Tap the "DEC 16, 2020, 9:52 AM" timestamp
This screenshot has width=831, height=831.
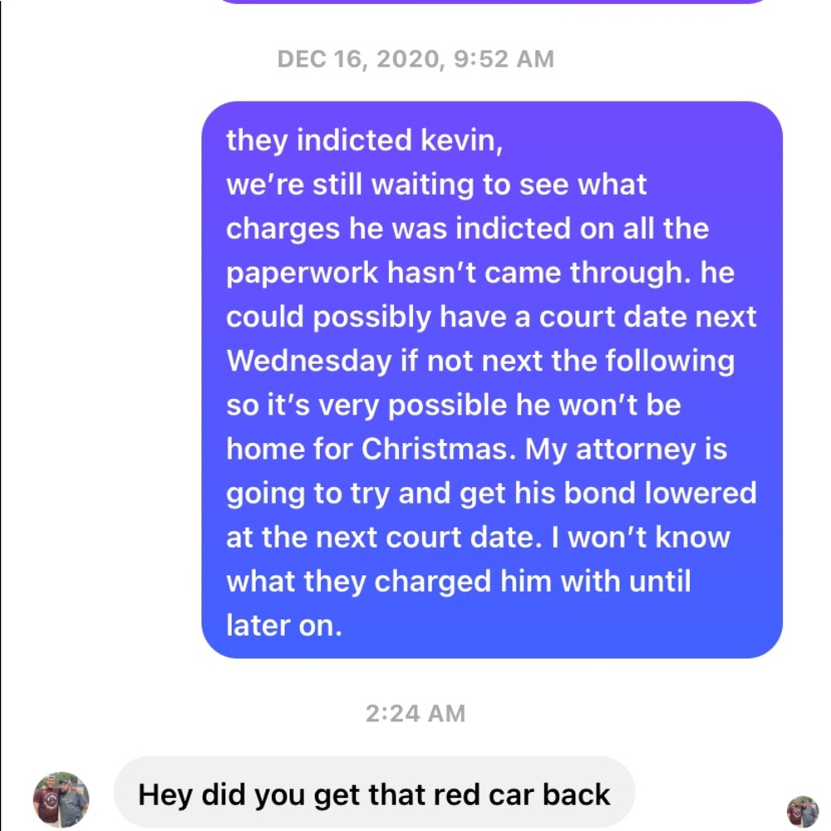[x=415, y=59]
